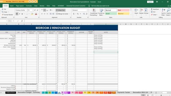Select Top Align icon

(42, 10)
